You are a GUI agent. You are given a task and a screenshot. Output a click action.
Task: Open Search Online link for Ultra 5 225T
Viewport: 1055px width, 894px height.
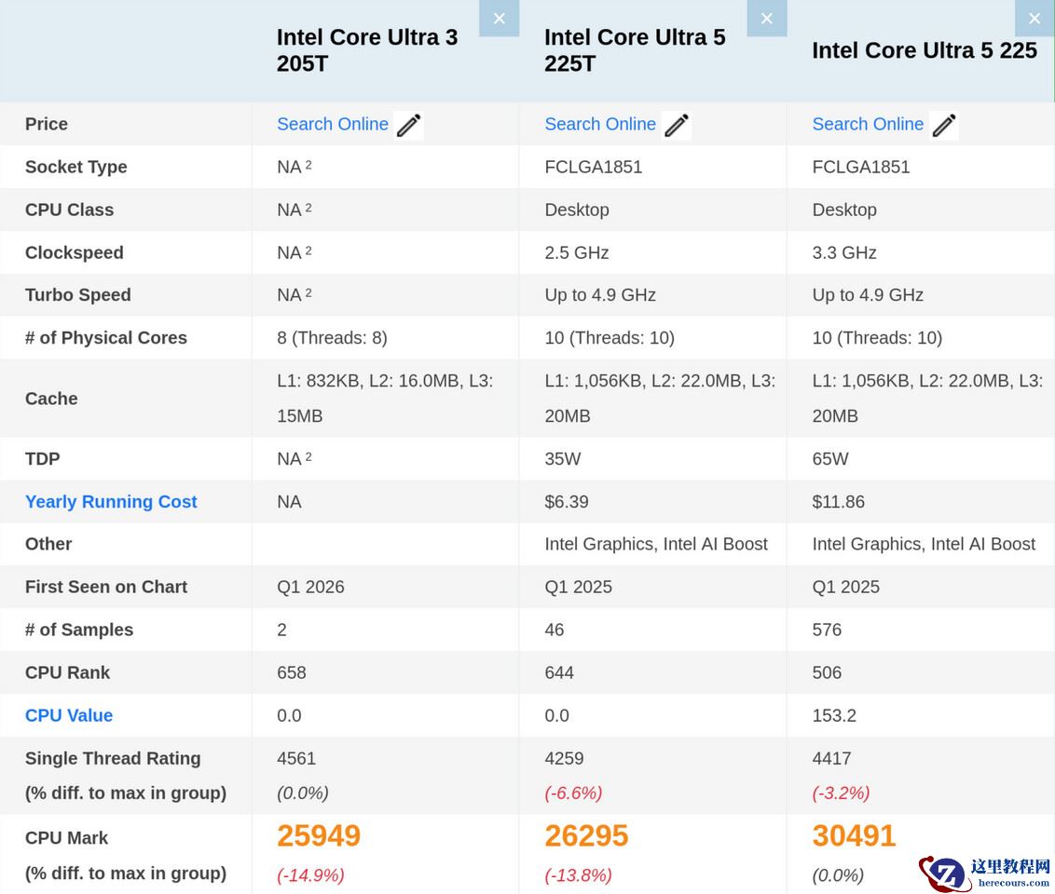pyautogui.click(x=600, y=125)
